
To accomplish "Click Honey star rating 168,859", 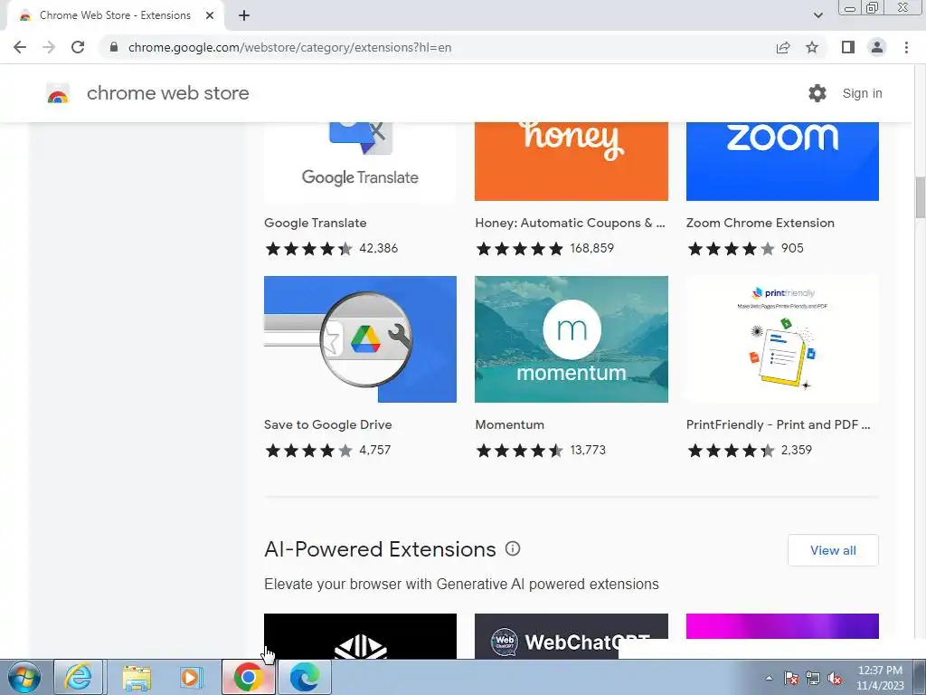I will point(544,248).
